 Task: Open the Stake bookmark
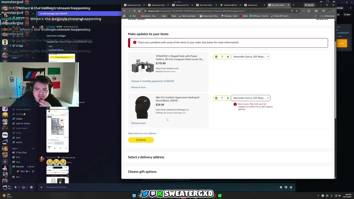(163, 16)
